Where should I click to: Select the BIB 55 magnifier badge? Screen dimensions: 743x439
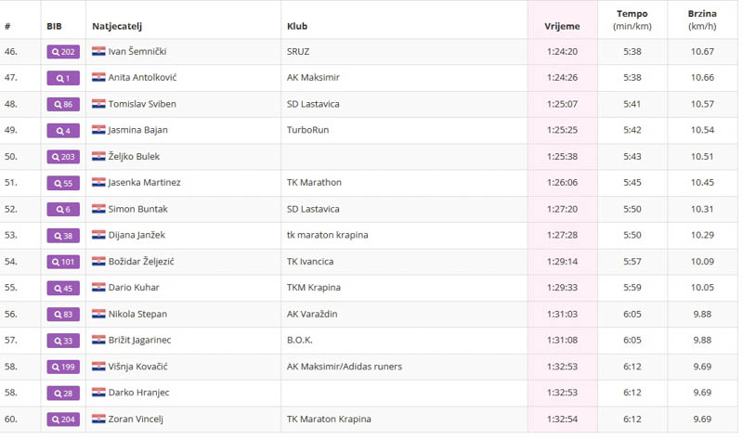coord(63,183)
